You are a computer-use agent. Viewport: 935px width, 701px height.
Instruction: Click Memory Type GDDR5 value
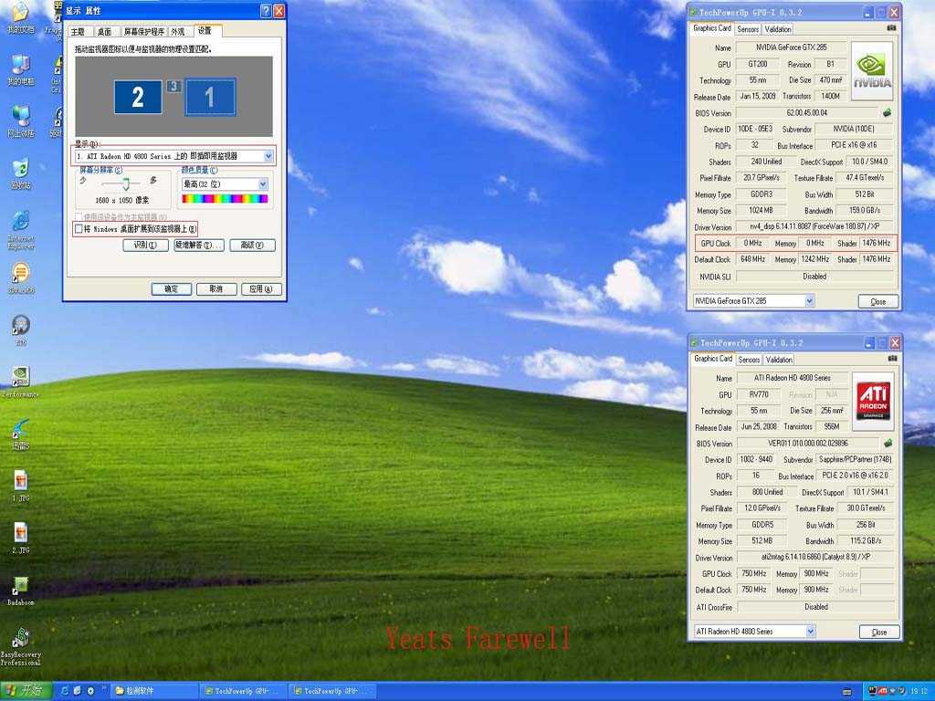click(762, 525)
